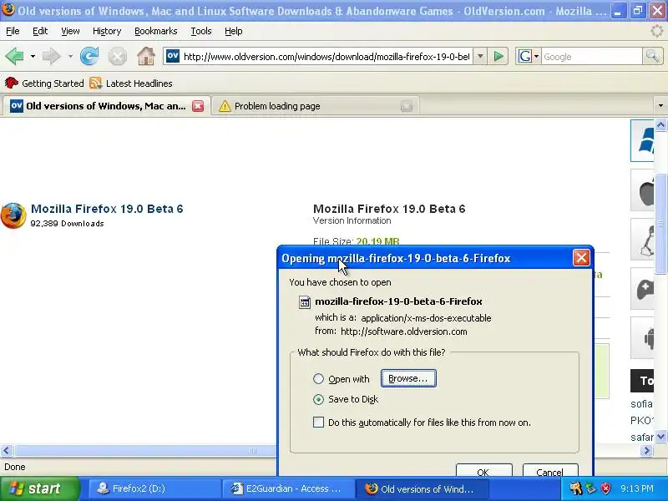Close the Old versions of Windows tab
The image size is (668, 501).
point(198,106)
